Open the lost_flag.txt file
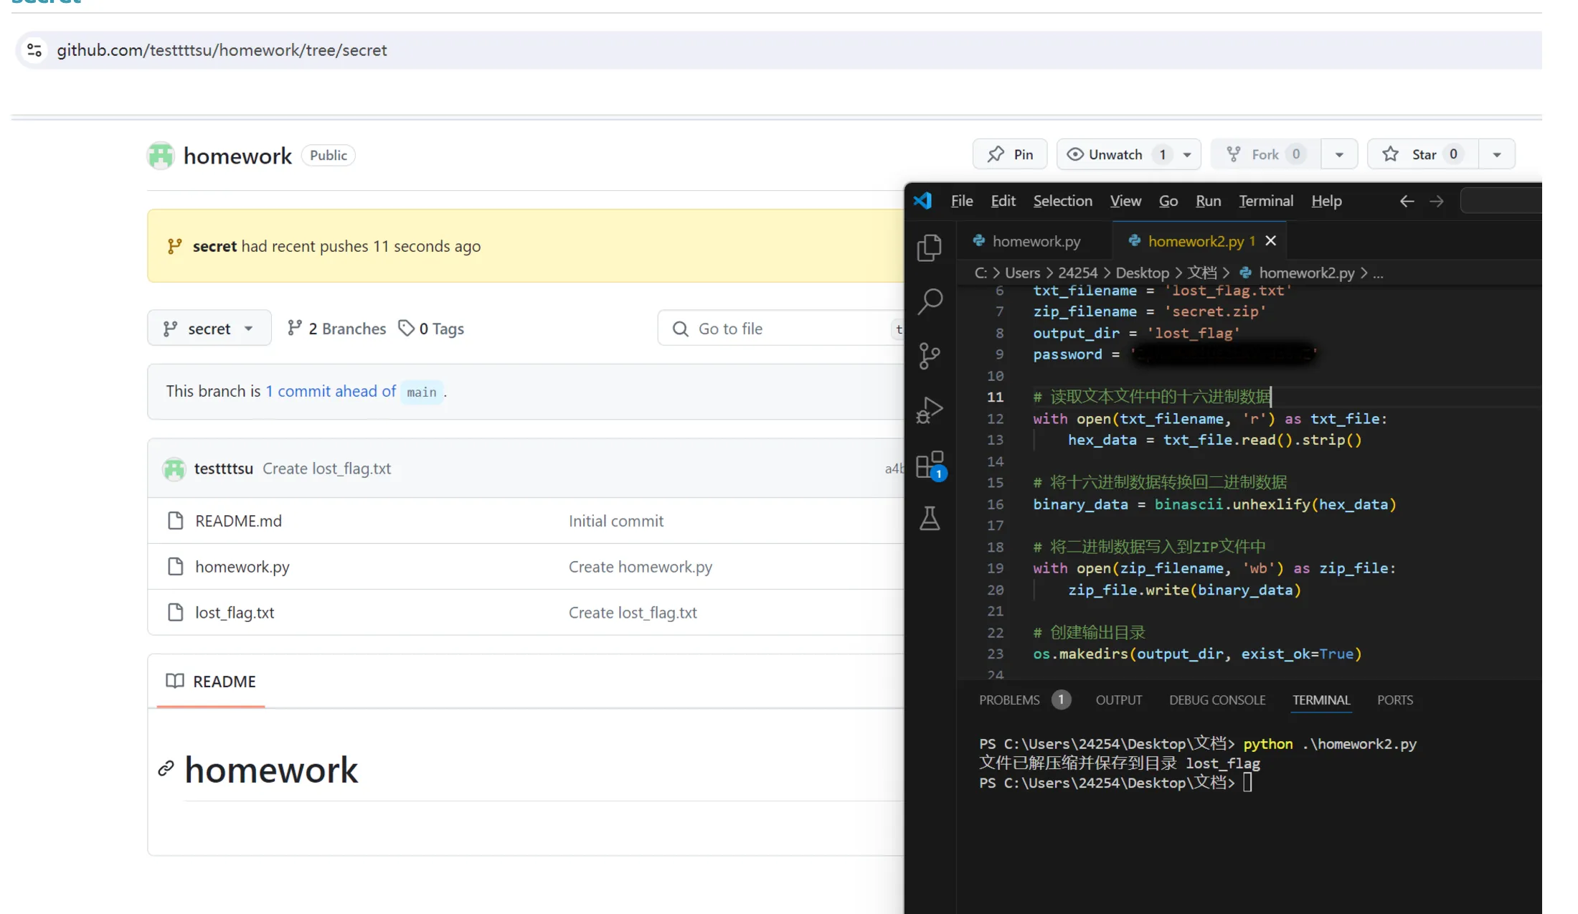 pyautogui.click(x=235, y=613)
